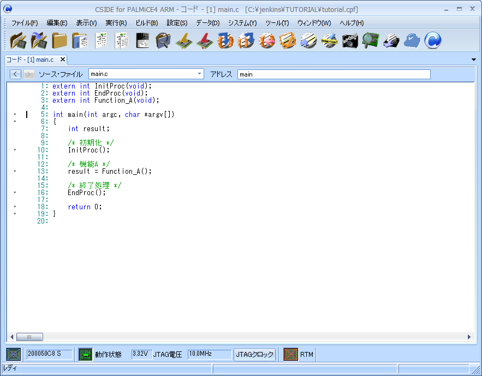Screen dimensions: 482x376
Task: Open the tab list dropdown arrow
Action: 474,60
